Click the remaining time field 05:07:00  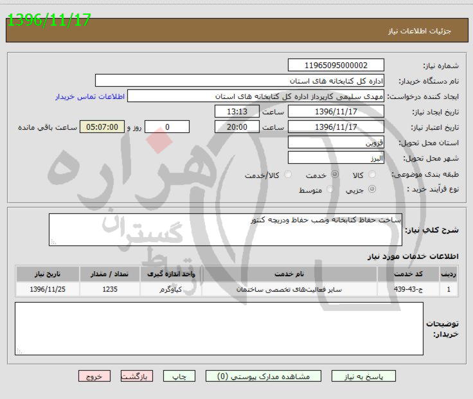tap(102, 127)
